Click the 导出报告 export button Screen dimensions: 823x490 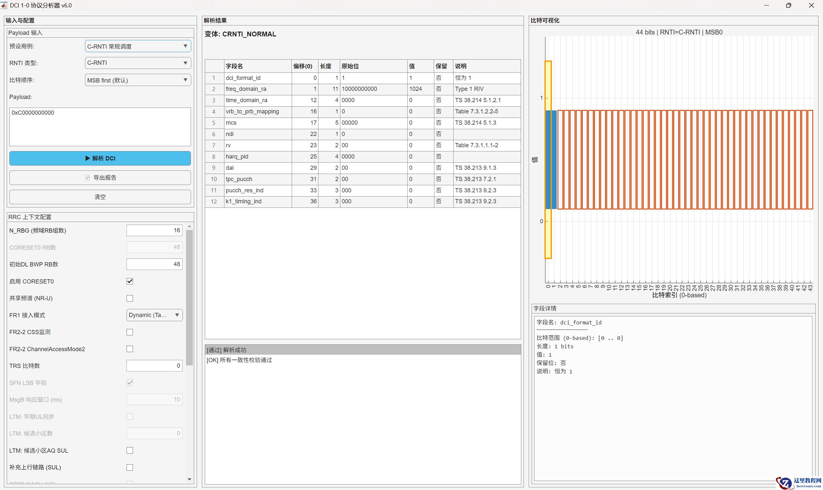100,178
